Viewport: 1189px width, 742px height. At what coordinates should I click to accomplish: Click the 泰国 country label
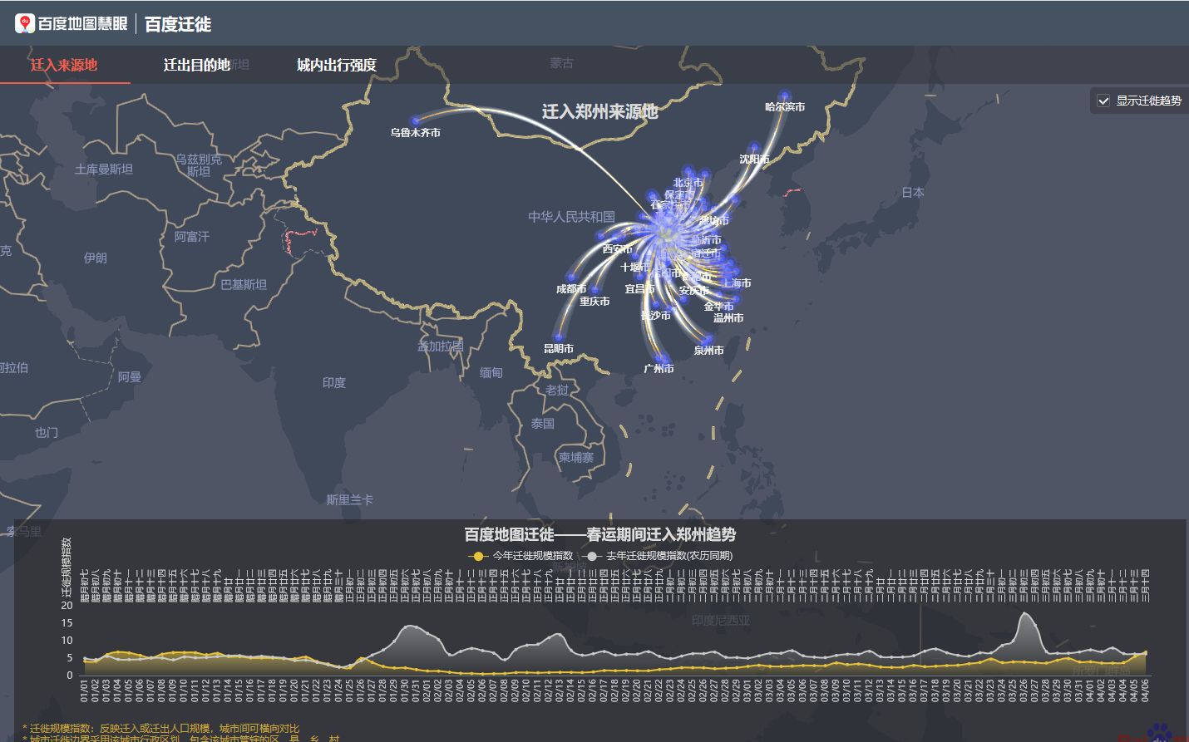point(543,423)
